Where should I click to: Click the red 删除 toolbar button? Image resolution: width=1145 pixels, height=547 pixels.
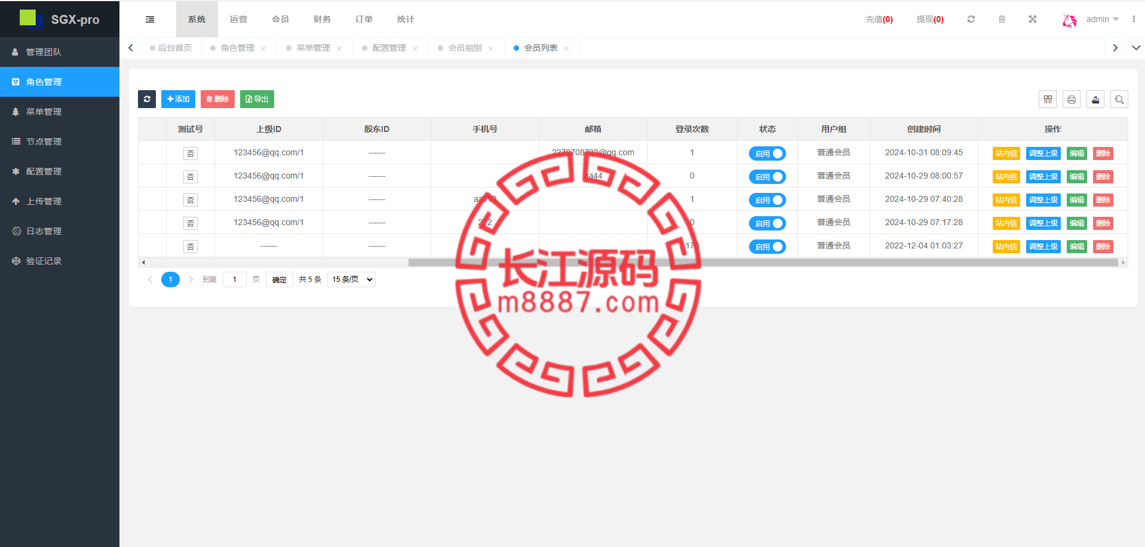click(217, 99)
